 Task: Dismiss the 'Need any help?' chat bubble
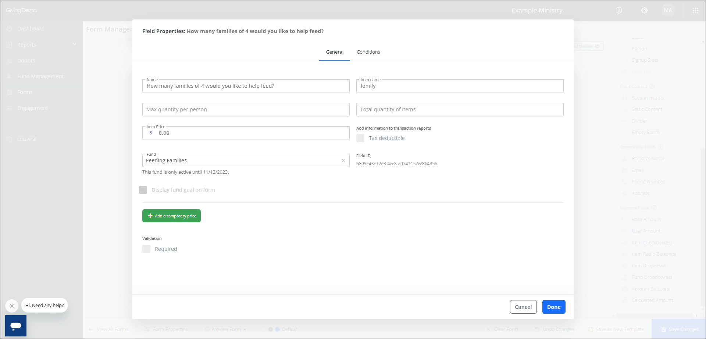pos(12,306)
